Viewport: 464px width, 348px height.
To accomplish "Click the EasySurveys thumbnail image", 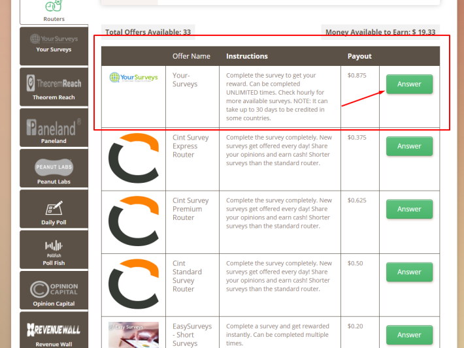I will [x=133, y=335].
